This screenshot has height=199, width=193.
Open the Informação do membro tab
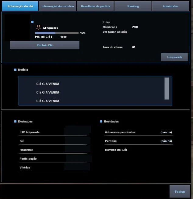pos(58,6)
